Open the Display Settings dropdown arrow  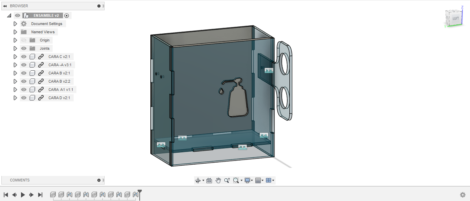click(252, 180)
